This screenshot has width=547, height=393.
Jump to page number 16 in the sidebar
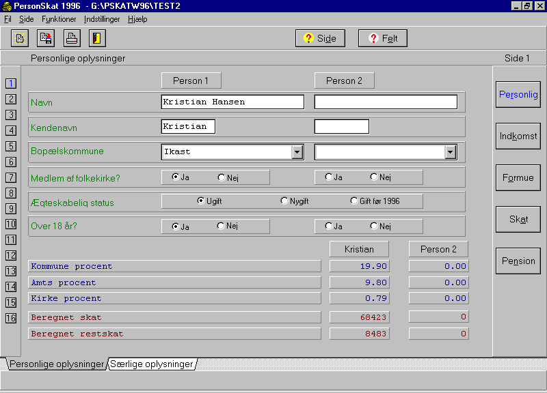(11, 318)
